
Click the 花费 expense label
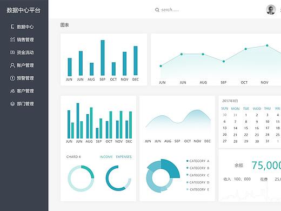(264, 179)
